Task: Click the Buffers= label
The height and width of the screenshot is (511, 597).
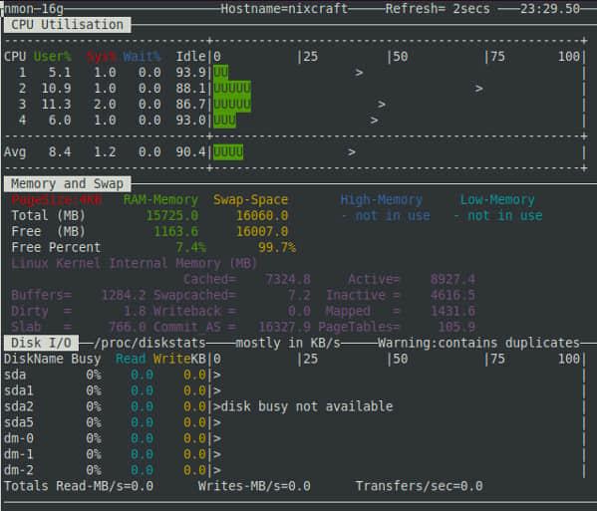Action: click(41, 295)
